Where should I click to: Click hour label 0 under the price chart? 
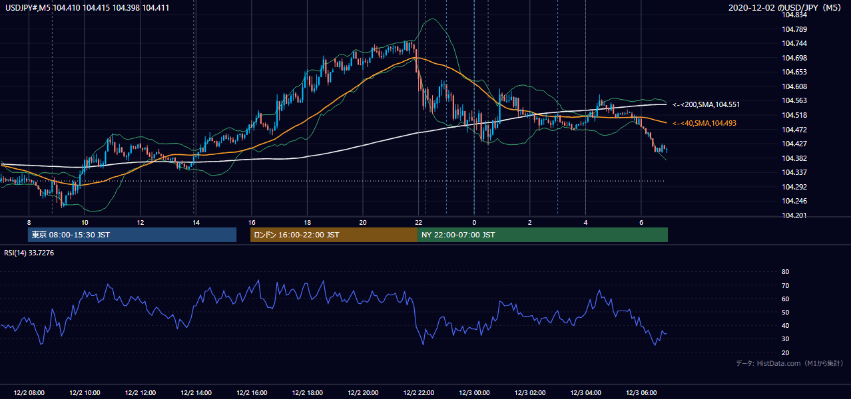(x=474, y=222)
